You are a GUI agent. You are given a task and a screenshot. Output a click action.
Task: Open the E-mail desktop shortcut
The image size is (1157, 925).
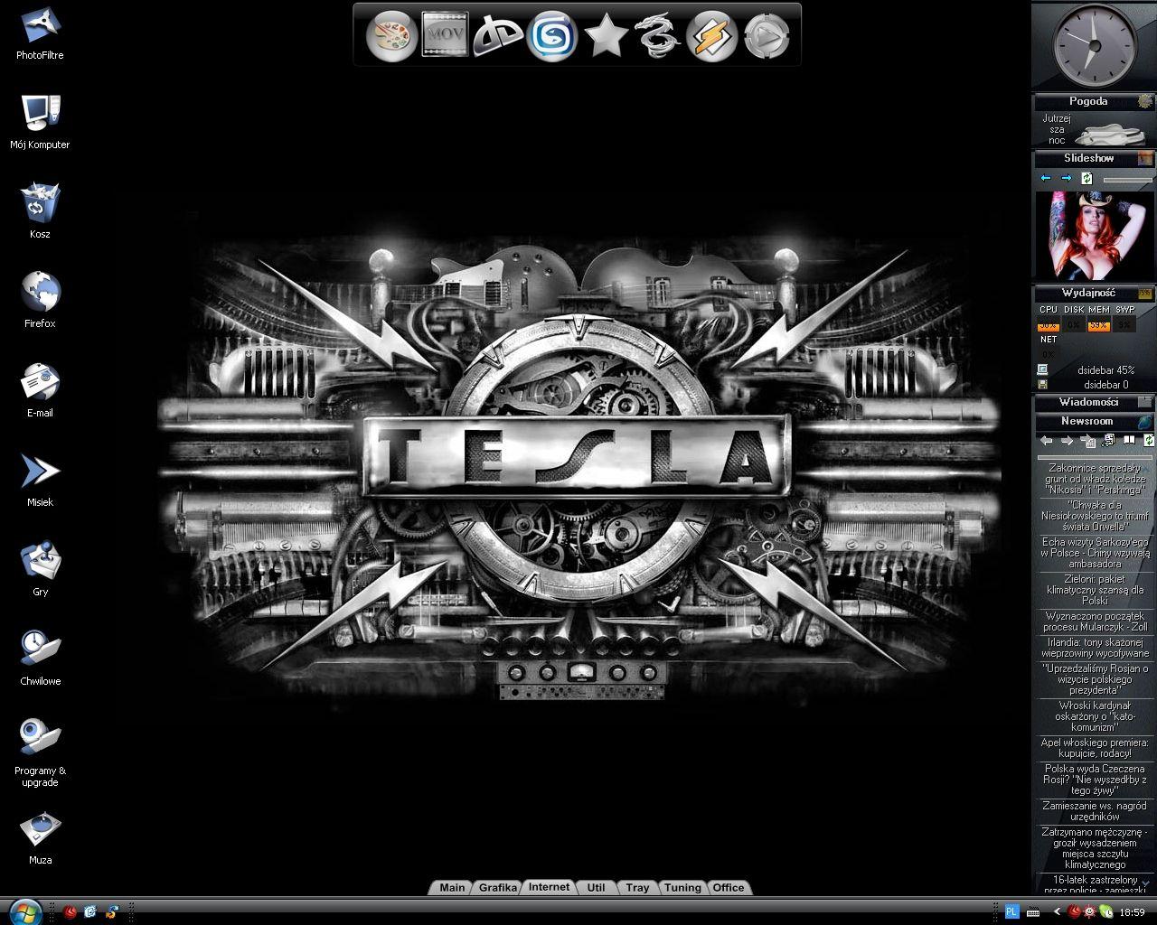[x=40, y=389]
